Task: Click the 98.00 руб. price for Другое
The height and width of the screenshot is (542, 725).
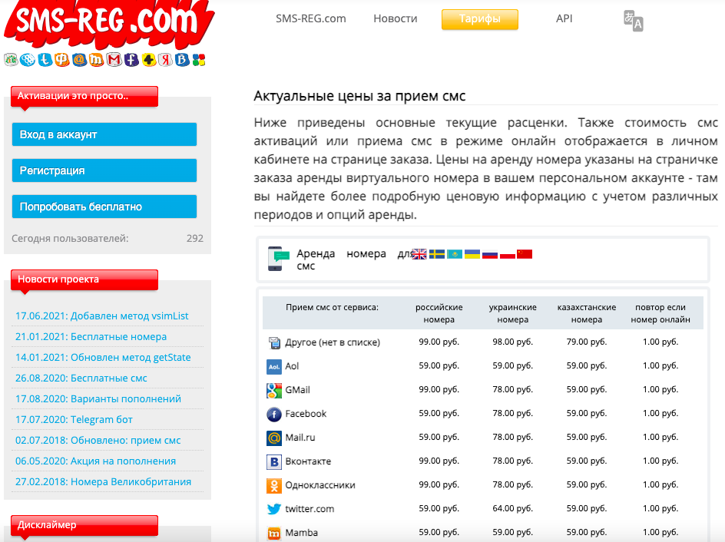Action: (513, 342)
